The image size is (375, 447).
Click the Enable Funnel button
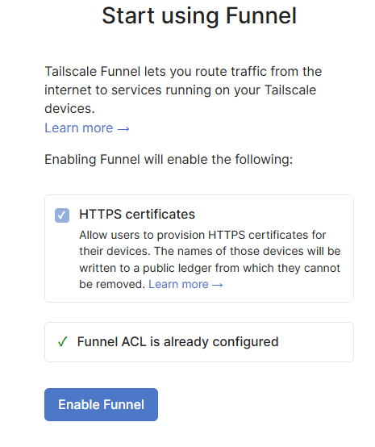click(x=101, y=404)
